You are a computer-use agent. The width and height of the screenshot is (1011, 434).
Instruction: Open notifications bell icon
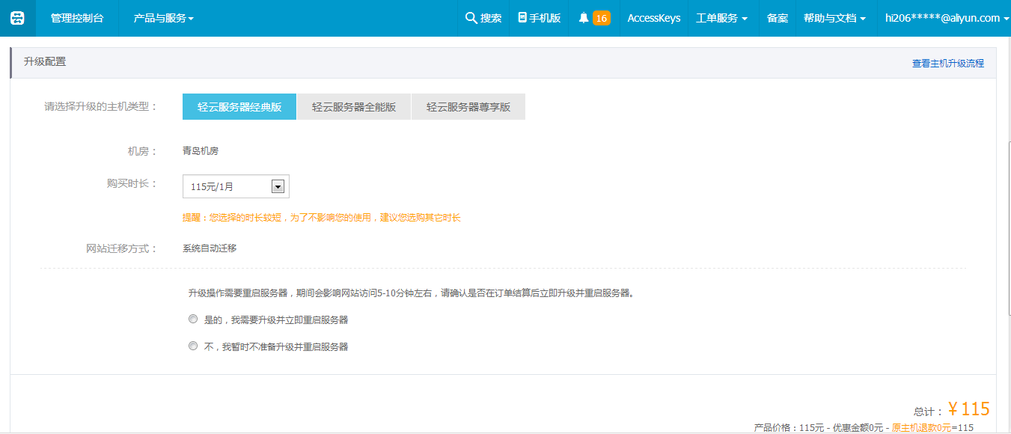click(x=584, y=18)
